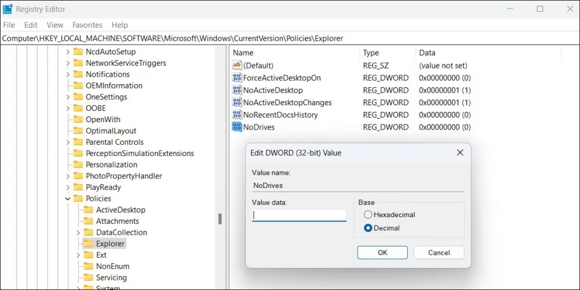Image resolution: width=580 pixels, height=290 pixels.
Task: Collapse the Policies tree node
Action: coord(67,198)
